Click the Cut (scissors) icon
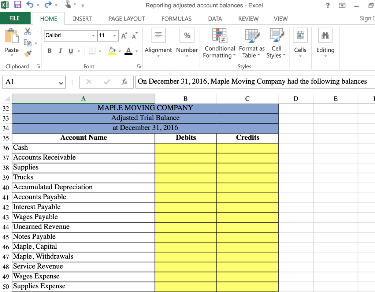Image resolution: width=375 pixels, height=292 pixels. point(27,32)
